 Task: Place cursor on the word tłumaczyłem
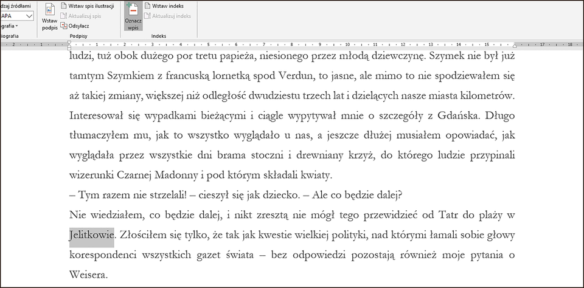99,136
